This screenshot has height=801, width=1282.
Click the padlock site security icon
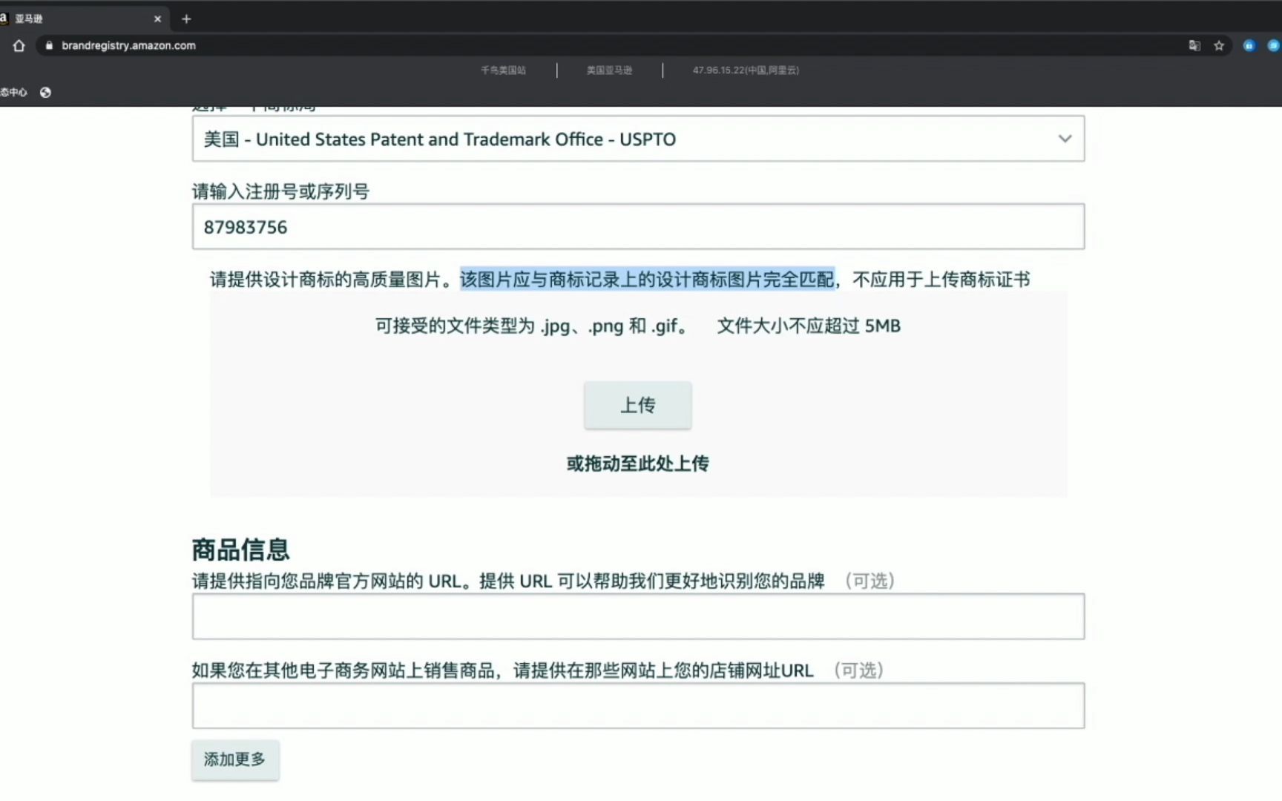pos(49,45)
